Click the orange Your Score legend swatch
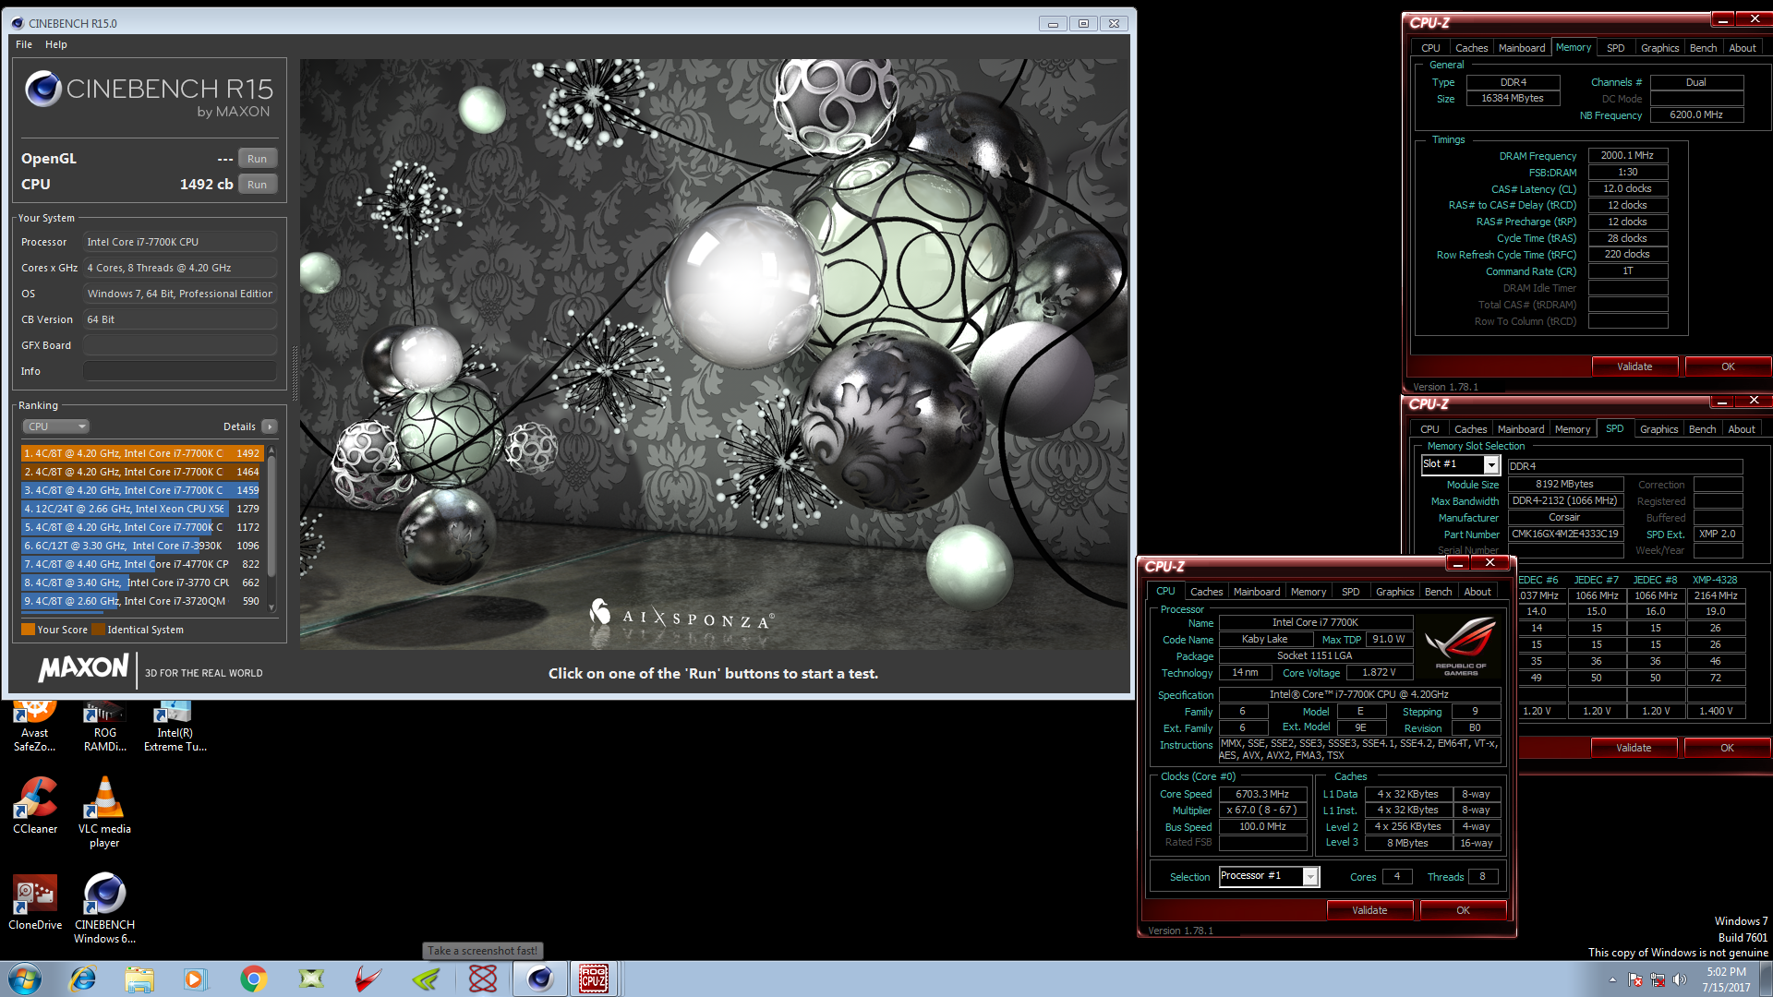Image resolution: width=1773 pixels, height=997 pixels. [x=28, y=630]
